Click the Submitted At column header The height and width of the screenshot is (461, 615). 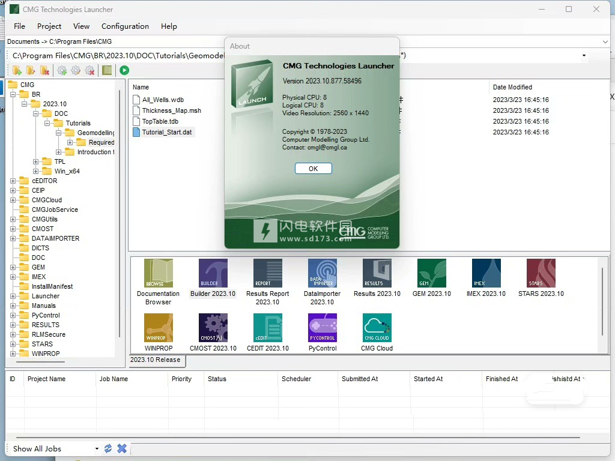coord(360,379)
